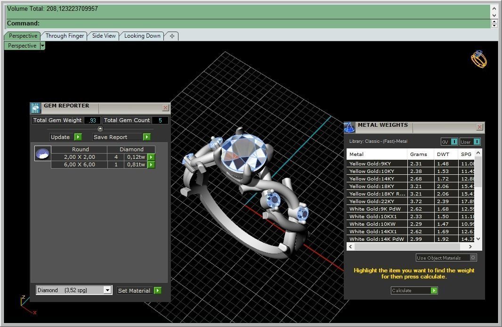
Task: Select the Yellow Gold:9KY row
Action: pyautogui.click(x=411, y=163)
